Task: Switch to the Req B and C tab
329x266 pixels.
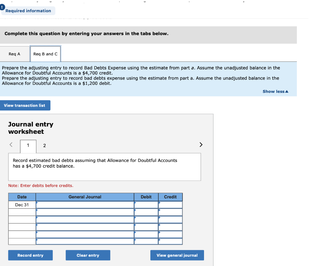Action: click(45, 54)
